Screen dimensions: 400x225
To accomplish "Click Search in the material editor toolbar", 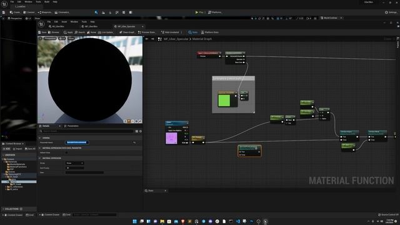I will coord(80,32).
